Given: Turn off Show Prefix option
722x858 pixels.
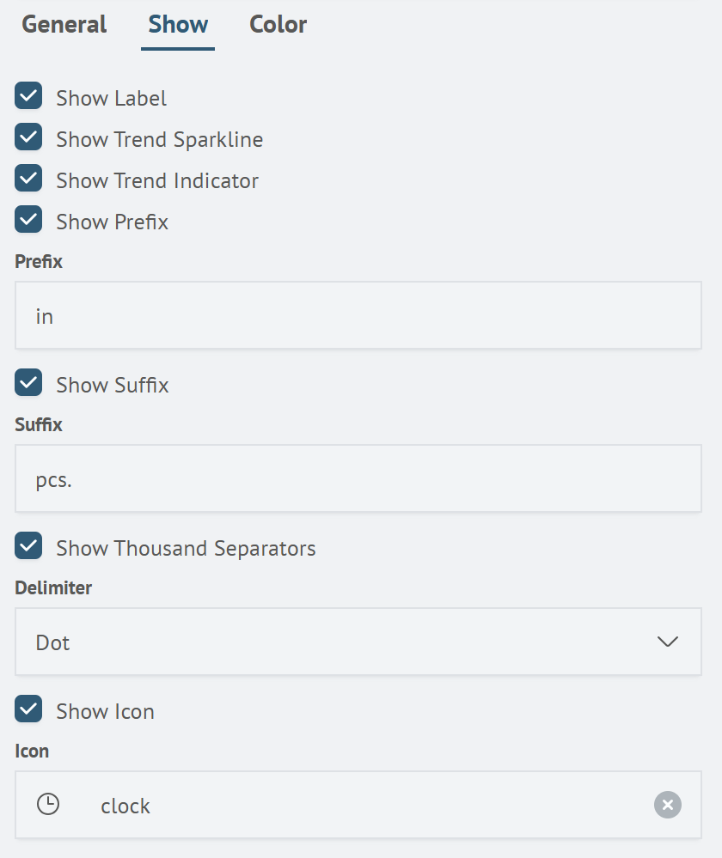Looking at the screenshot, I should point(28,220).
